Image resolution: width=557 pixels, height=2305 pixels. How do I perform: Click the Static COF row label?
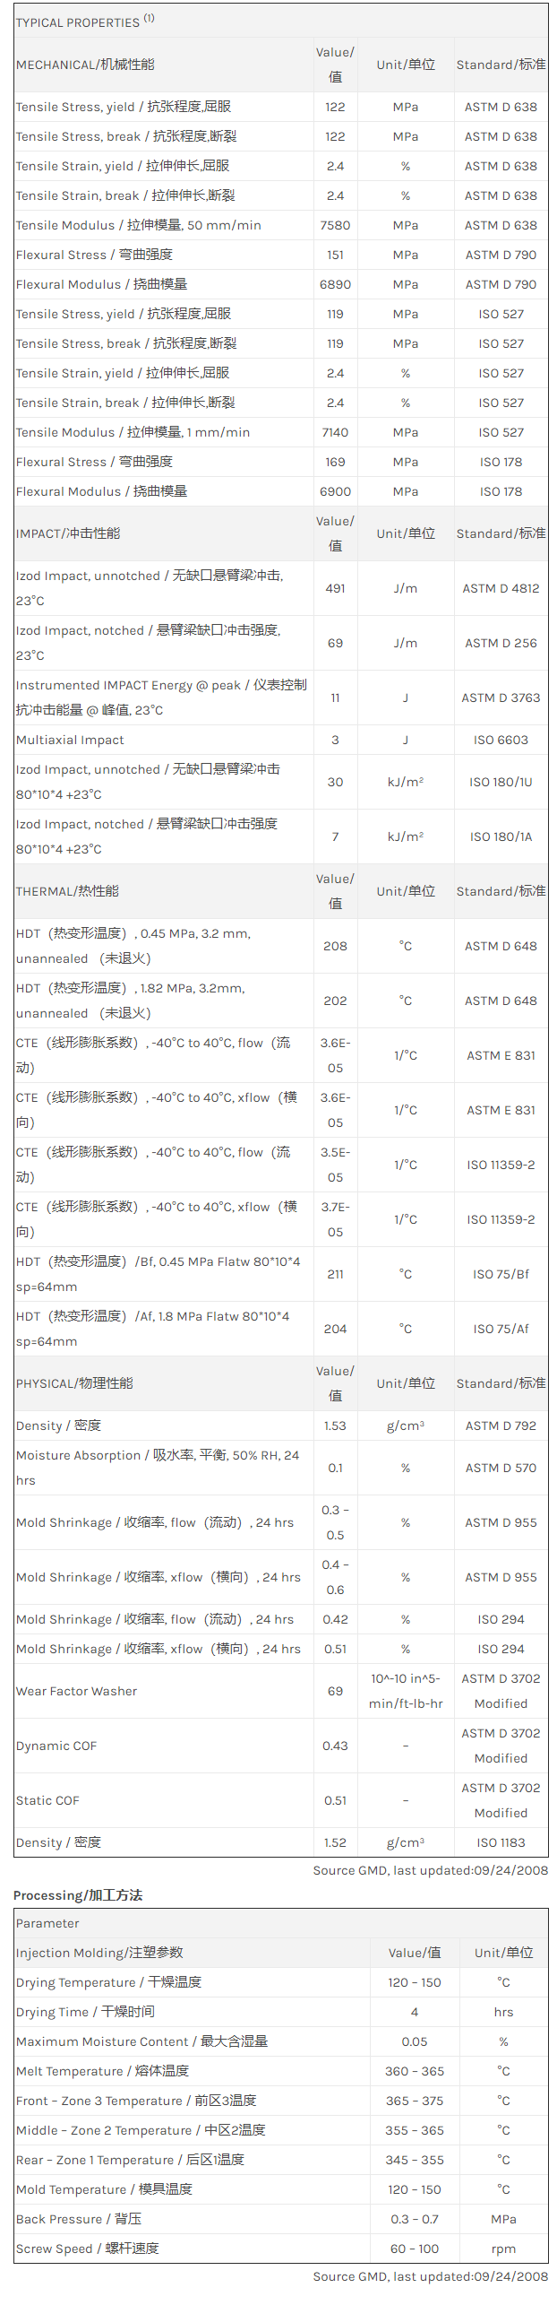coord(47,1800)
